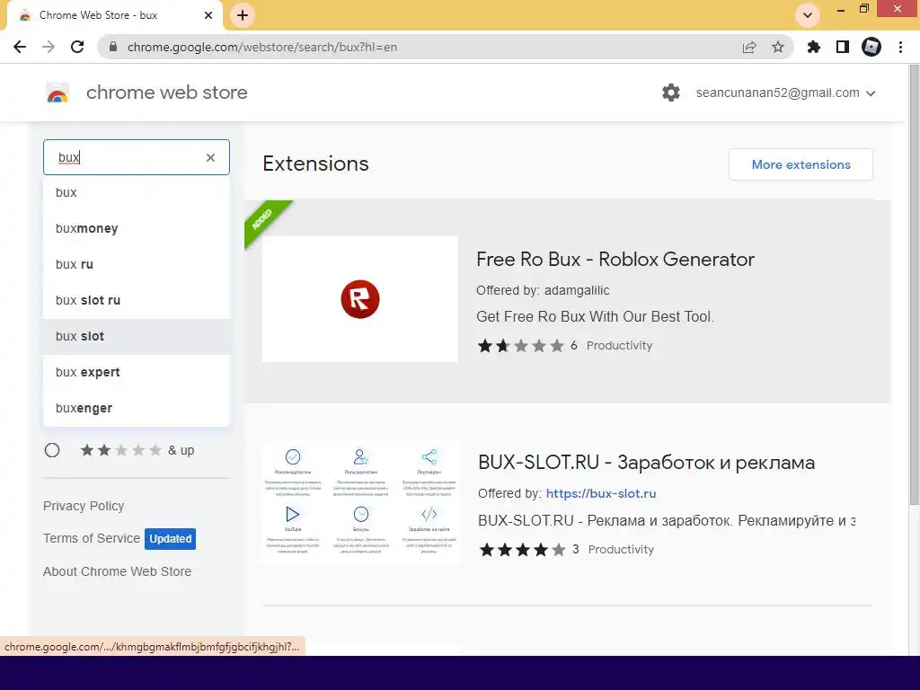Click the 'chrome web store' header title
The height and width of the screenshot is (690, 920).
(x=166, y=93)
